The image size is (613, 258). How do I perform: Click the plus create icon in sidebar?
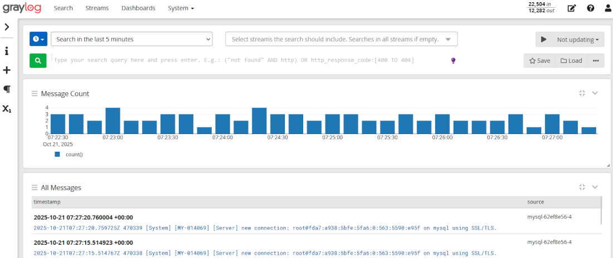(7, 70)
